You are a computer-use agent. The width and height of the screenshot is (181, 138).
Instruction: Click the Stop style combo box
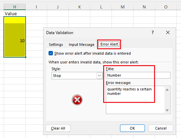click(x=77, y=76)
